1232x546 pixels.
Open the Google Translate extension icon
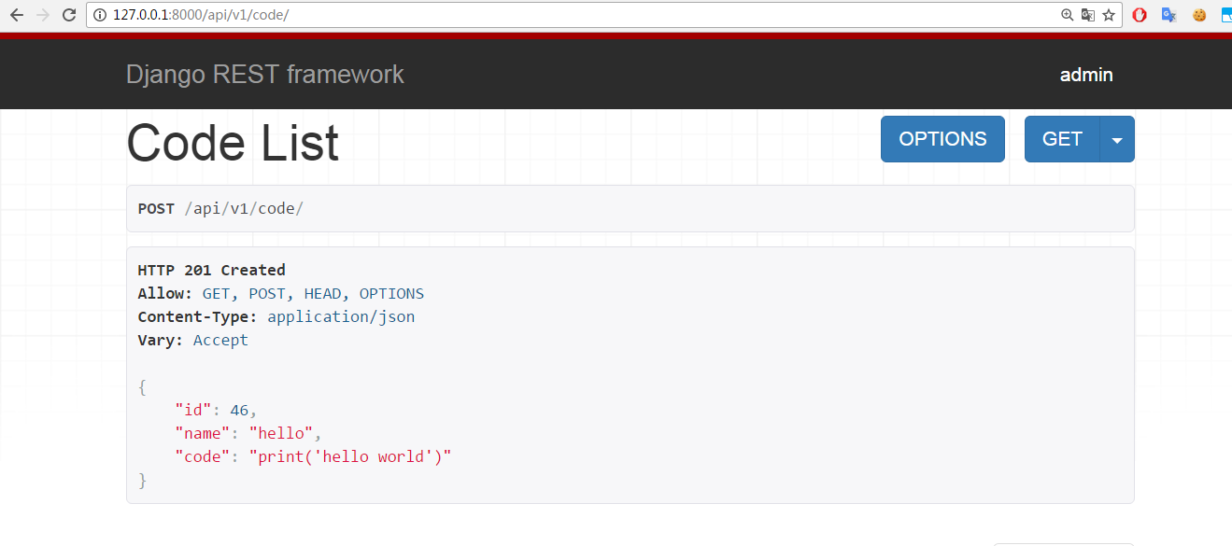[1168, 15]
